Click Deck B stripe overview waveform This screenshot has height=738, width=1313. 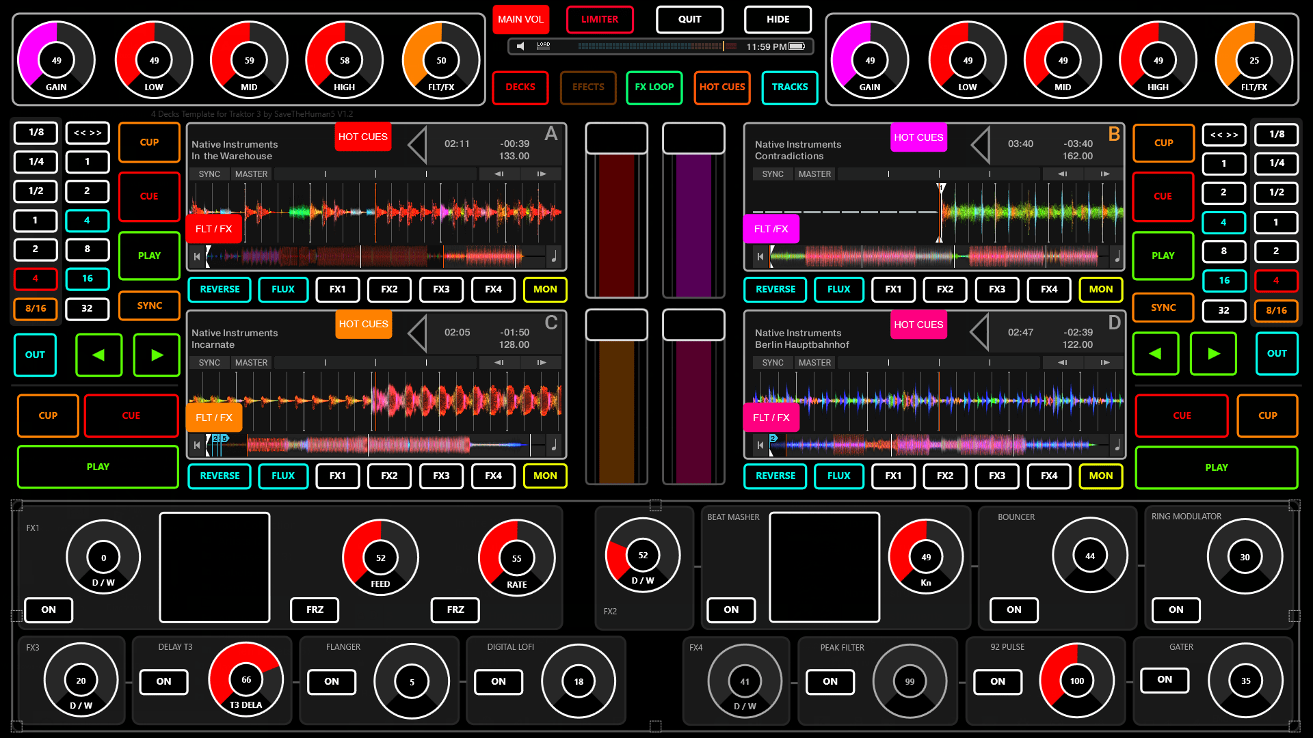tap(939, 257)
